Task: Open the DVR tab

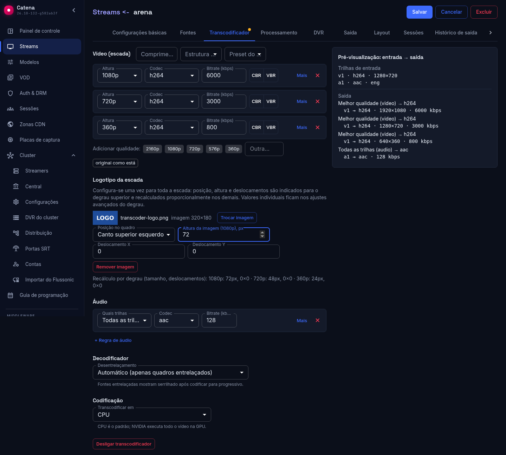Action: point(319,33)
